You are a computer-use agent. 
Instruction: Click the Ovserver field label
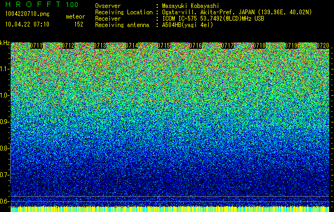108,6
